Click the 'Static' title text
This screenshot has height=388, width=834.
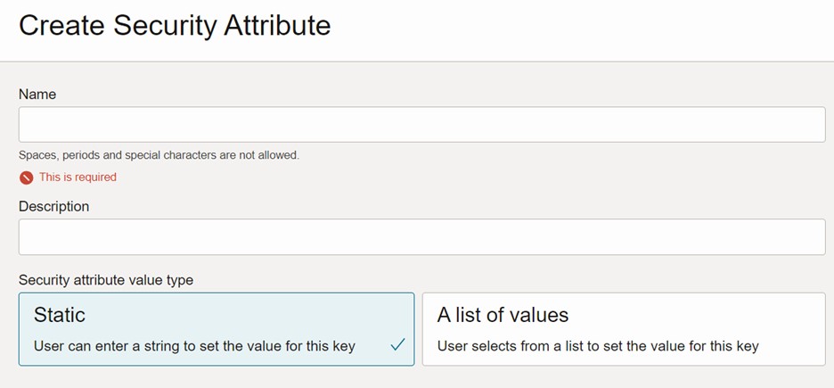click(x=60, y=315)
